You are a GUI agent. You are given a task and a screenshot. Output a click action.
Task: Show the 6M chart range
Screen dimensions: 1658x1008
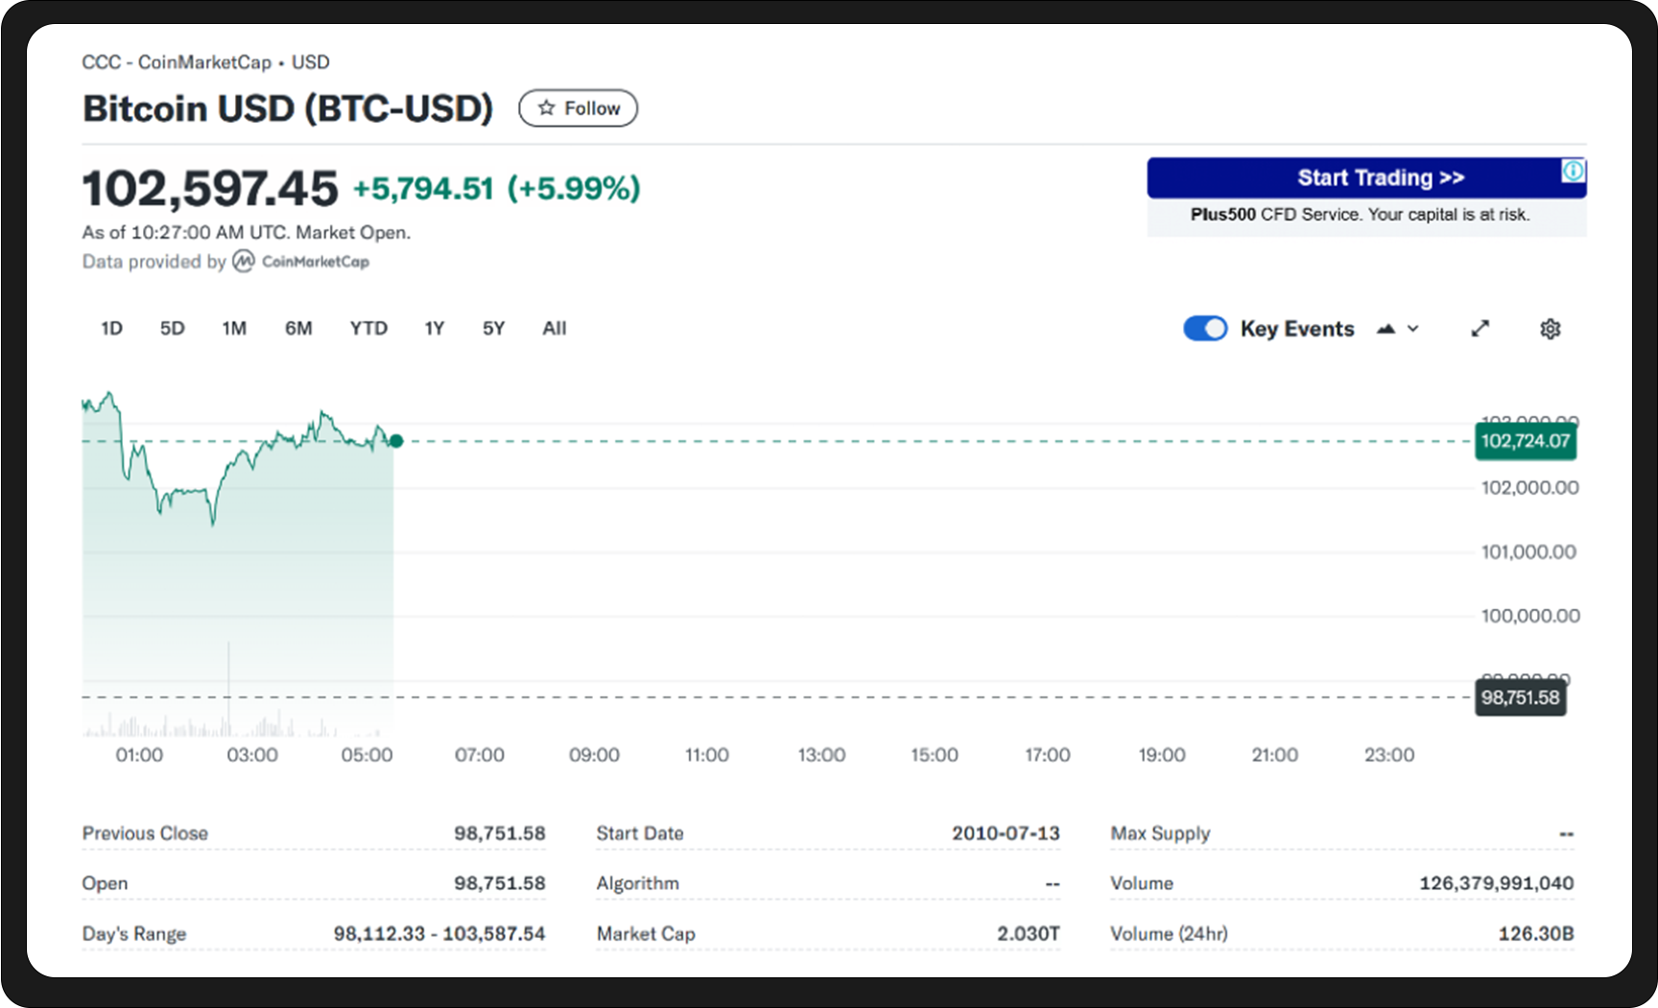point(298,329)
